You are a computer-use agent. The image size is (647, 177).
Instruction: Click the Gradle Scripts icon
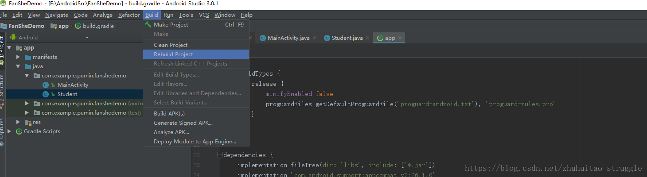(19, 131)
